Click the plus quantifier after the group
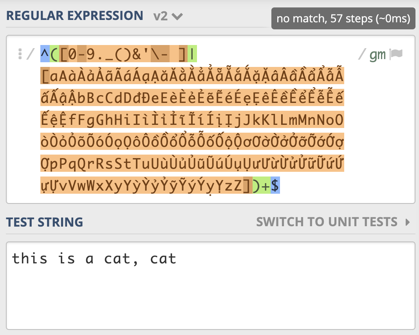This screenshot has height=335, width=419. click(266, 185)
